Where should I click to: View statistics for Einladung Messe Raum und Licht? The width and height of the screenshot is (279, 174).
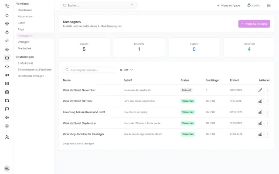pyautogui.click(x=260, y=112)
